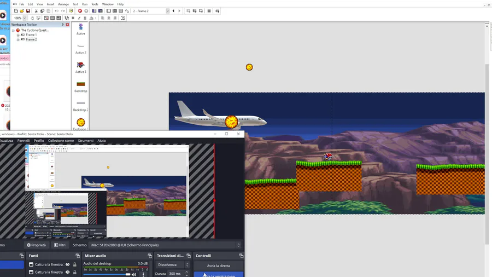492x277 pixels.
Task: Run the application with red play icon
Action: pos(80,11)
